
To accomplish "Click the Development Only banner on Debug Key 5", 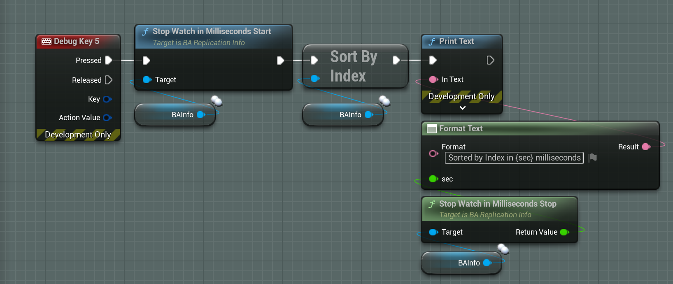I will point(78,135).
